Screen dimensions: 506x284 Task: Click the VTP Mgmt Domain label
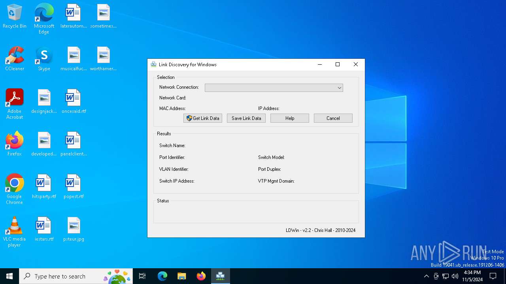coord(276,181)
